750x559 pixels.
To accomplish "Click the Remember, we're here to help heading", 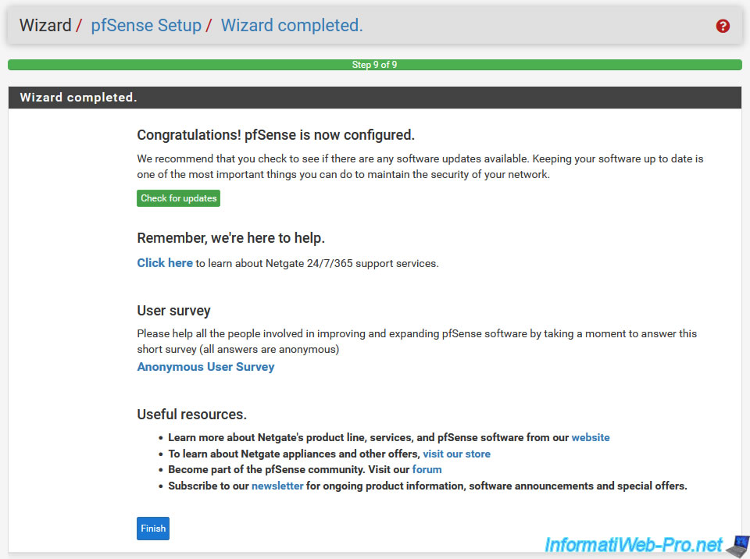I will [231, 238].
